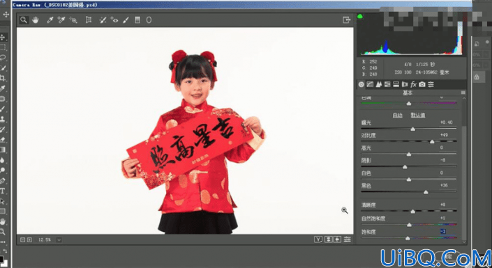Open the Lens Corrections panel tab

(405, 84)
